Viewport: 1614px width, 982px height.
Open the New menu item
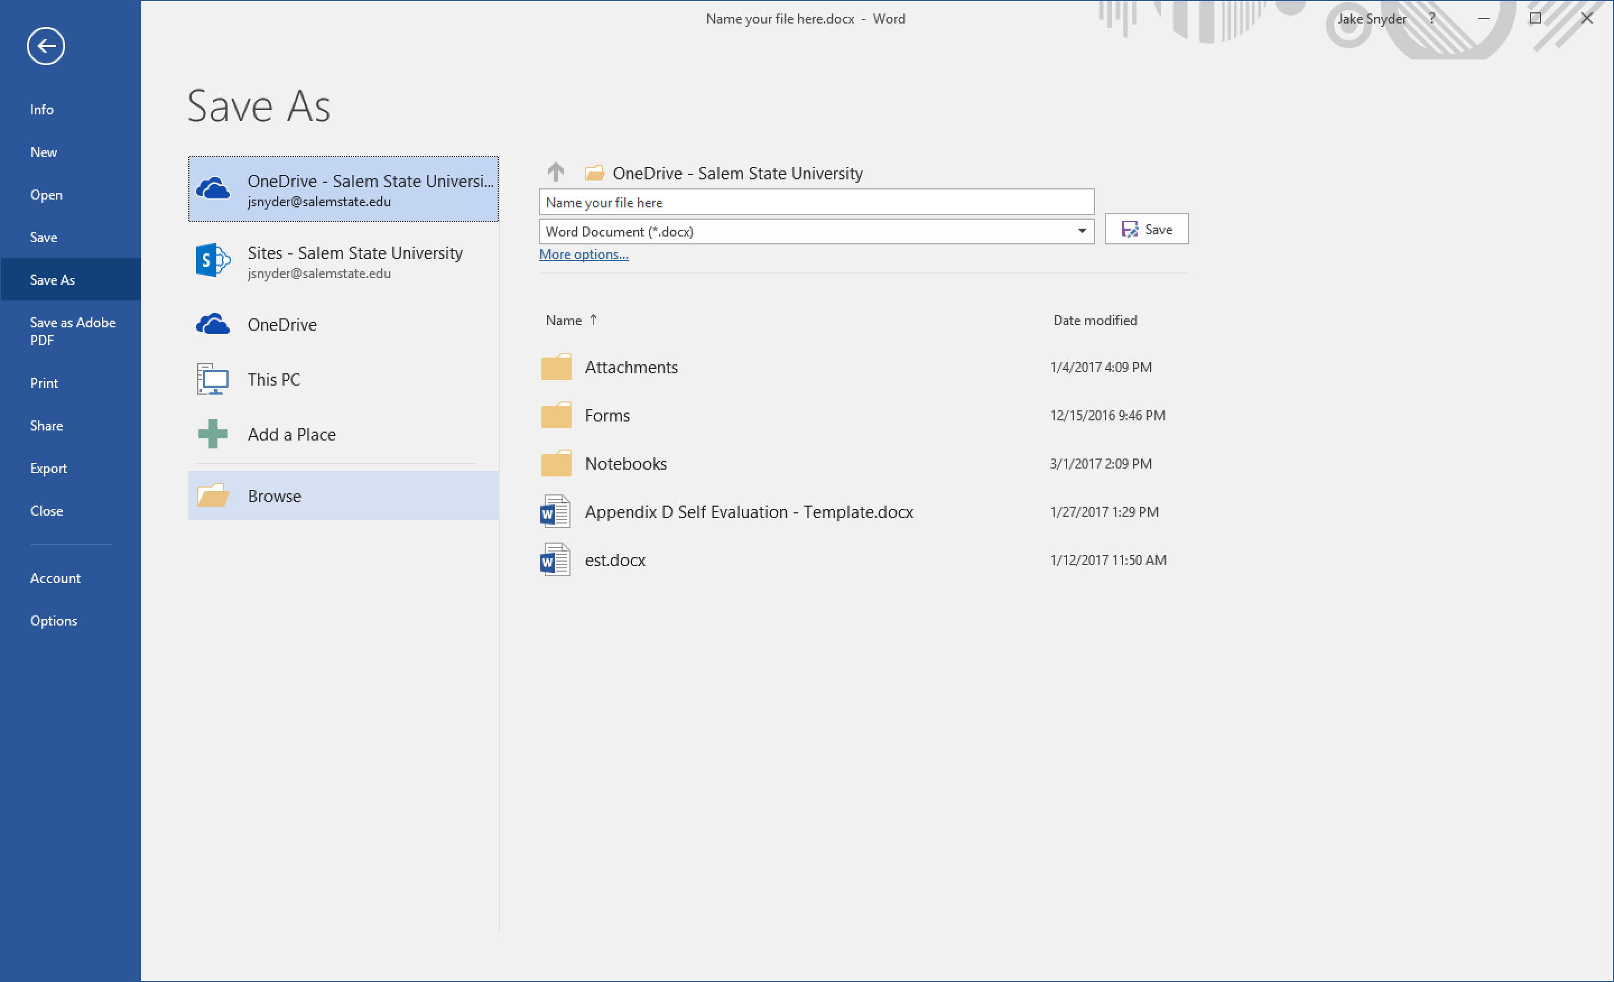[x=44, y=152]
